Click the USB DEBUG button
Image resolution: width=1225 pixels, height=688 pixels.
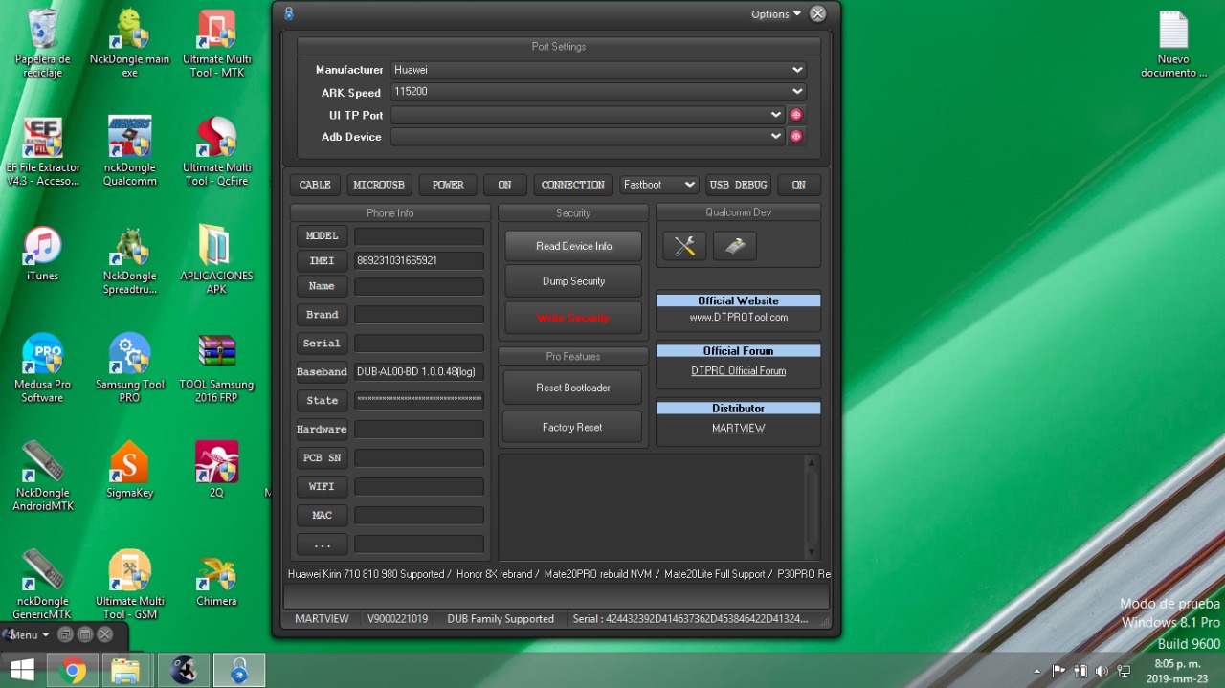click(738, 185)
